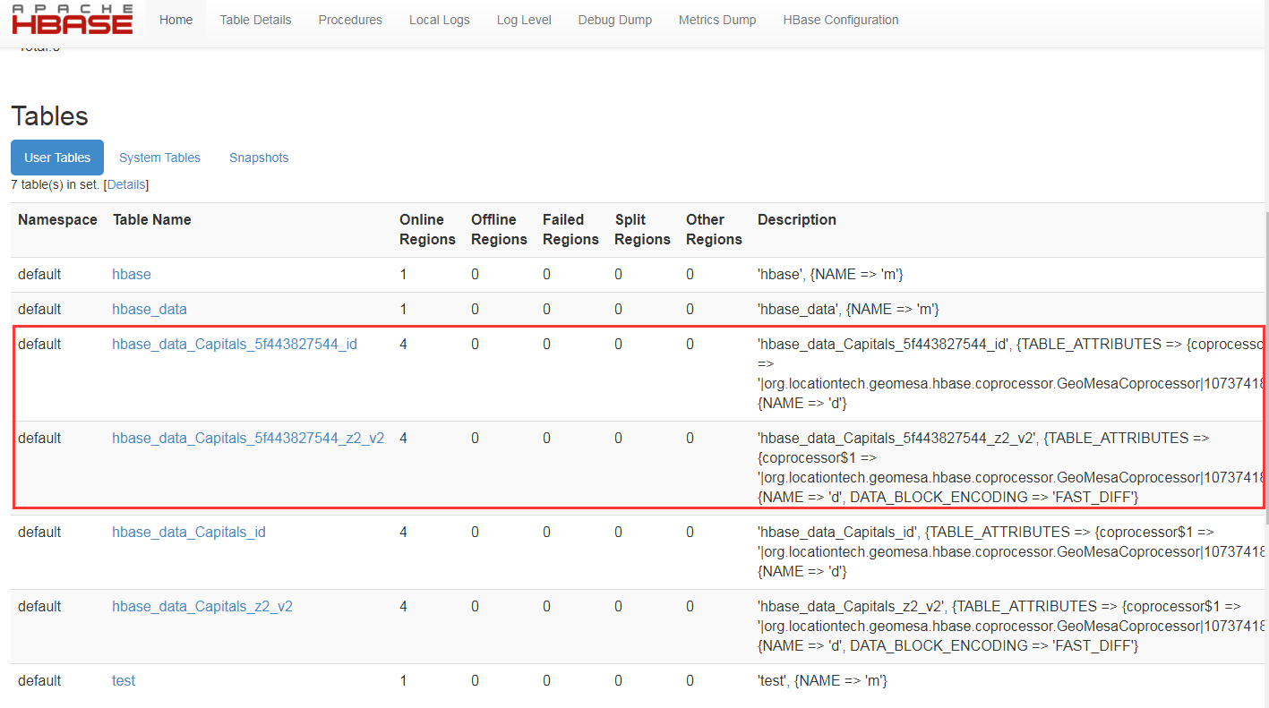Click the '7 table(s) in set.' text
Image resolution: width=1269 pixels, height=708 pixels.
point(56,184)
